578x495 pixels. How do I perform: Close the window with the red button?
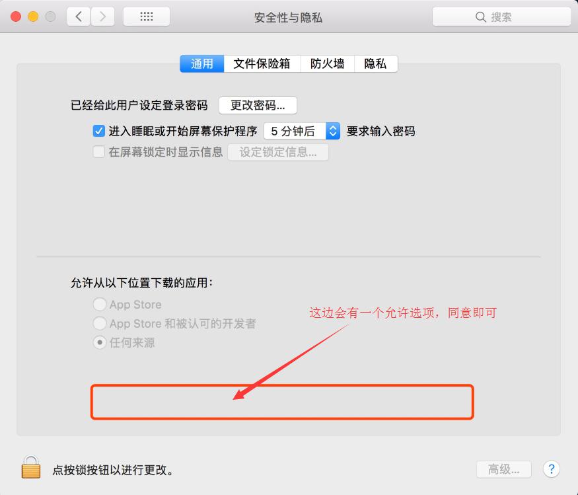tap(16, 17)
